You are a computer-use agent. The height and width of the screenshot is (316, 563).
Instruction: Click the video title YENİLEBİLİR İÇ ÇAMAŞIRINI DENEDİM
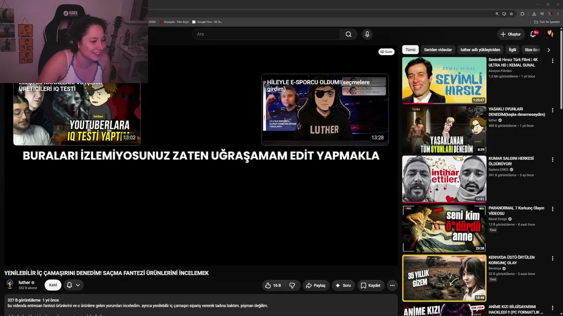(106, 273)
